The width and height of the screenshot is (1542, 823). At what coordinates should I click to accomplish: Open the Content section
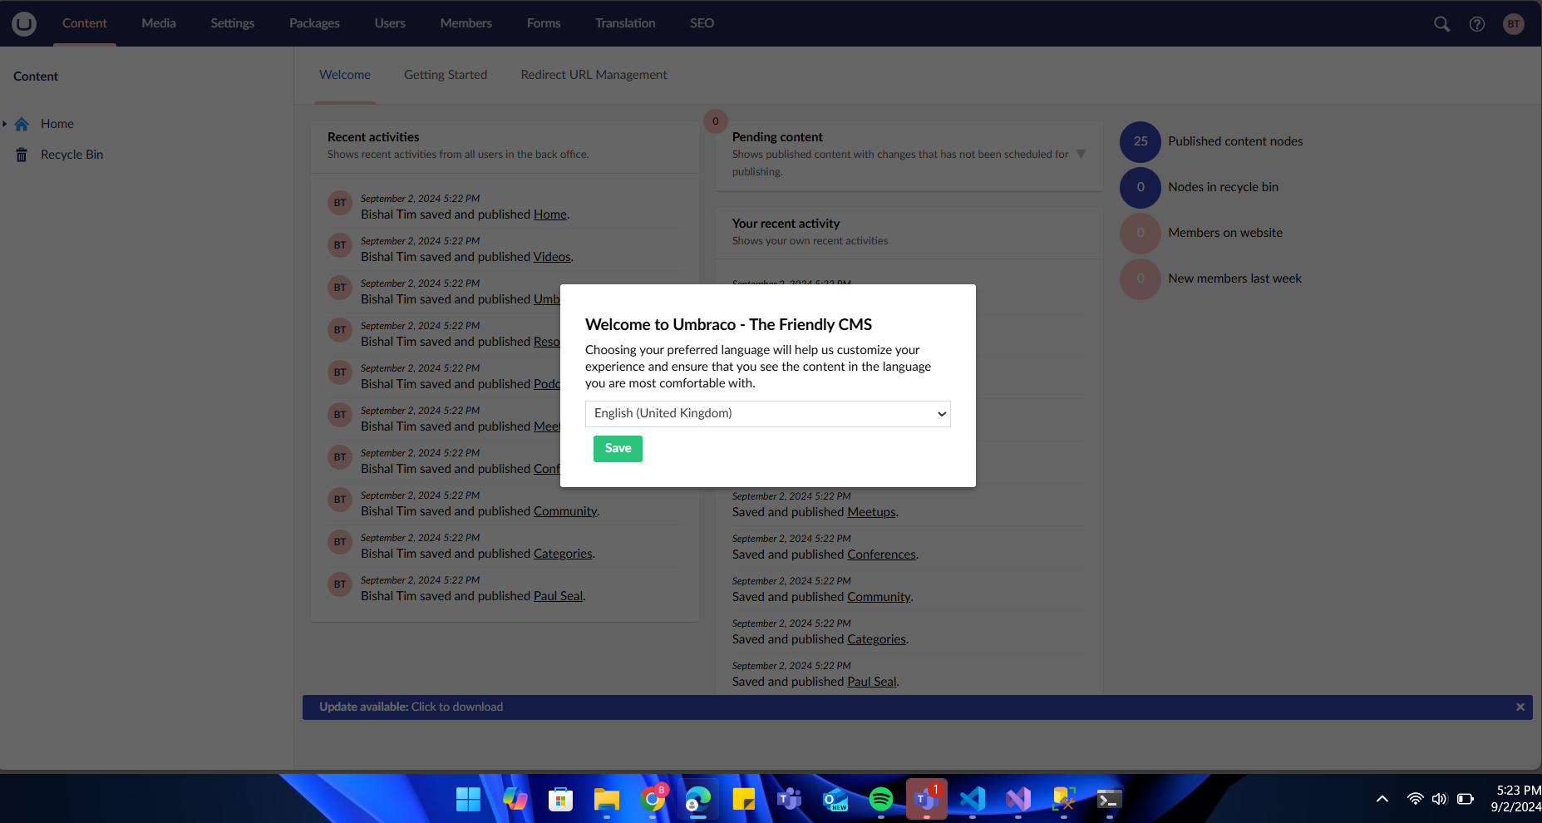click(x=85, y=23)
